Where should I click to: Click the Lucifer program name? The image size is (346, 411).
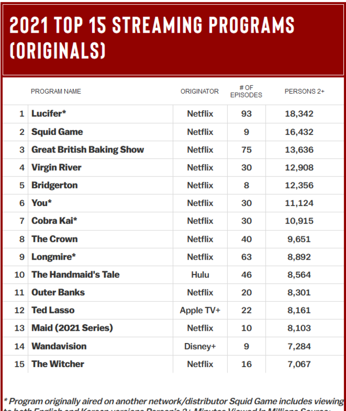[x=49, y=114]
